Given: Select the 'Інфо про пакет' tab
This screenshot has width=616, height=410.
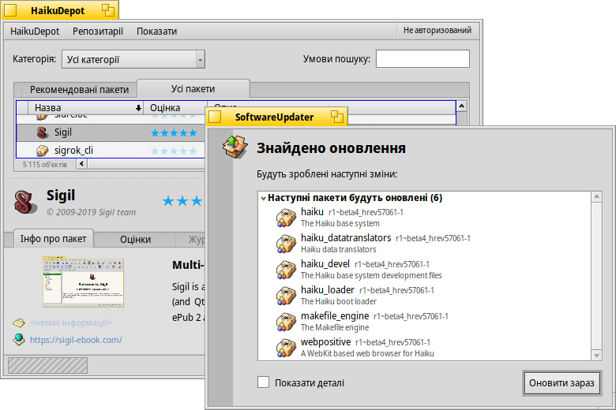Looking at the screenshot, I should tap(54, 239).
